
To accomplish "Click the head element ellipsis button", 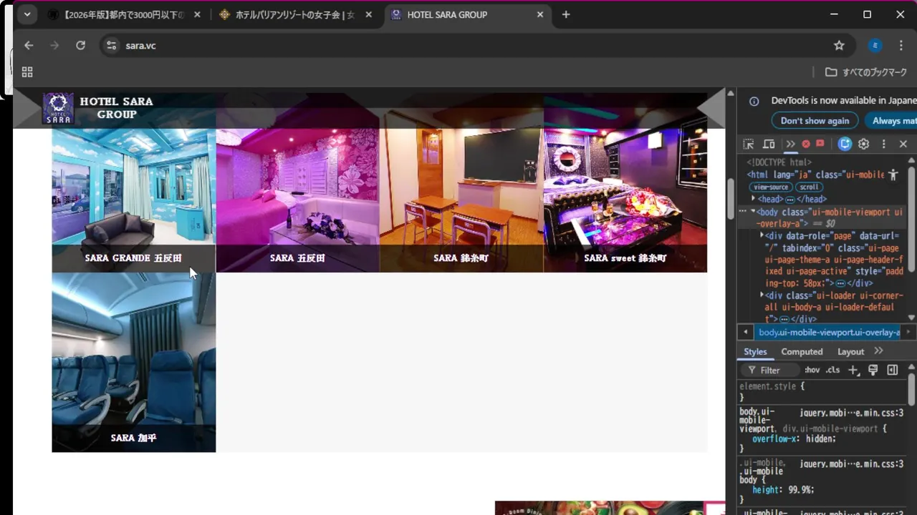I will pyautogui.click(x=790, y=200).
